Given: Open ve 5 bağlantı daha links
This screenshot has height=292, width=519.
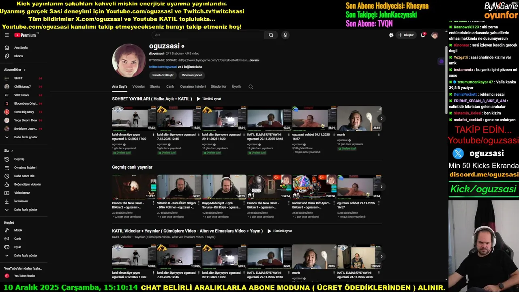Looking at the screenshot, I should coord(190,67).
